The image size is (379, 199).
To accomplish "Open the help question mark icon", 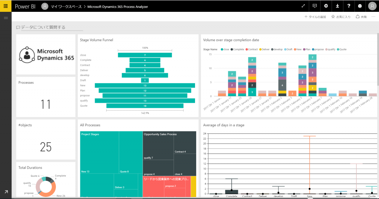I will click(349, 6).
